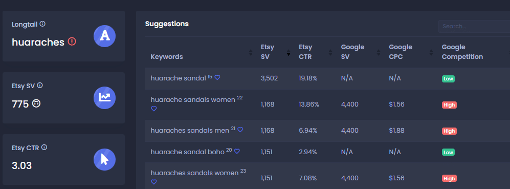This screenshot has height=189, width=510.
Task: Click the Etsy CTR column header
Action: coord(305,52)
